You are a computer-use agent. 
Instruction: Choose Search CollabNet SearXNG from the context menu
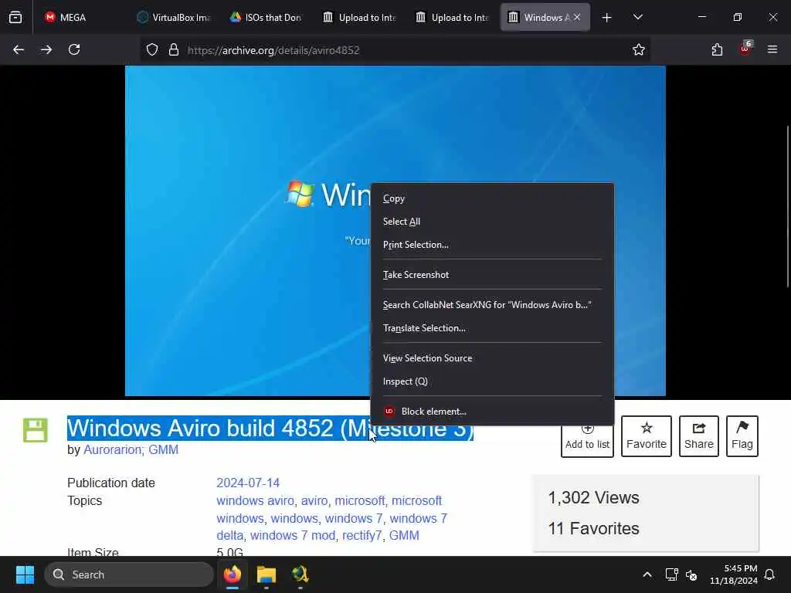(x=492, y=304)
